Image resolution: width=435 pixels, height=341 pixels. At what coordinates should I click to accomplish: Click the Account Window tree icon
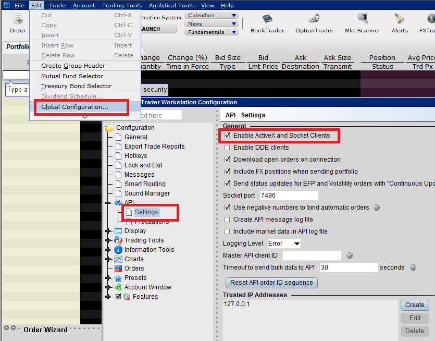coord(118,287)
